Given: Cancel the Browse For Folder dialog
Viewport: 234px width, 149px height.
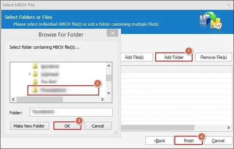Looking at the screenshot, I should tap(98, 126).
